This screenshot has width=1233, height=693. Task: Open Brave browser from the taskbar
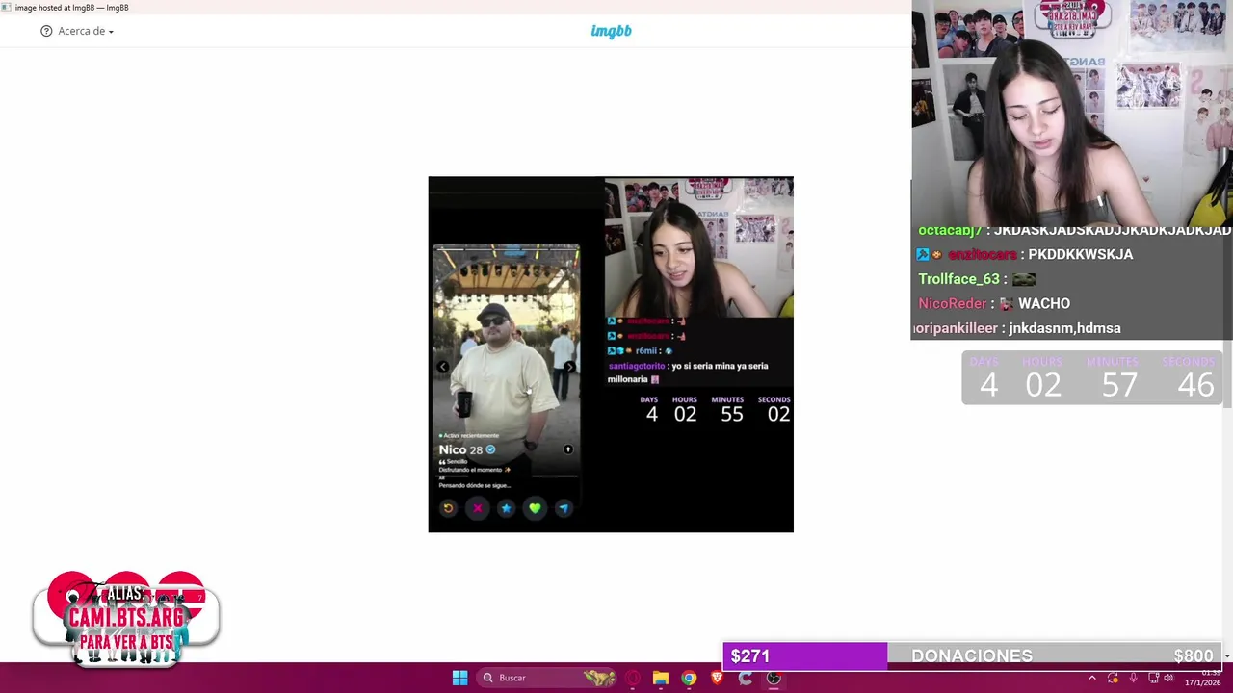pyautogui.click(x=717, y=678)
